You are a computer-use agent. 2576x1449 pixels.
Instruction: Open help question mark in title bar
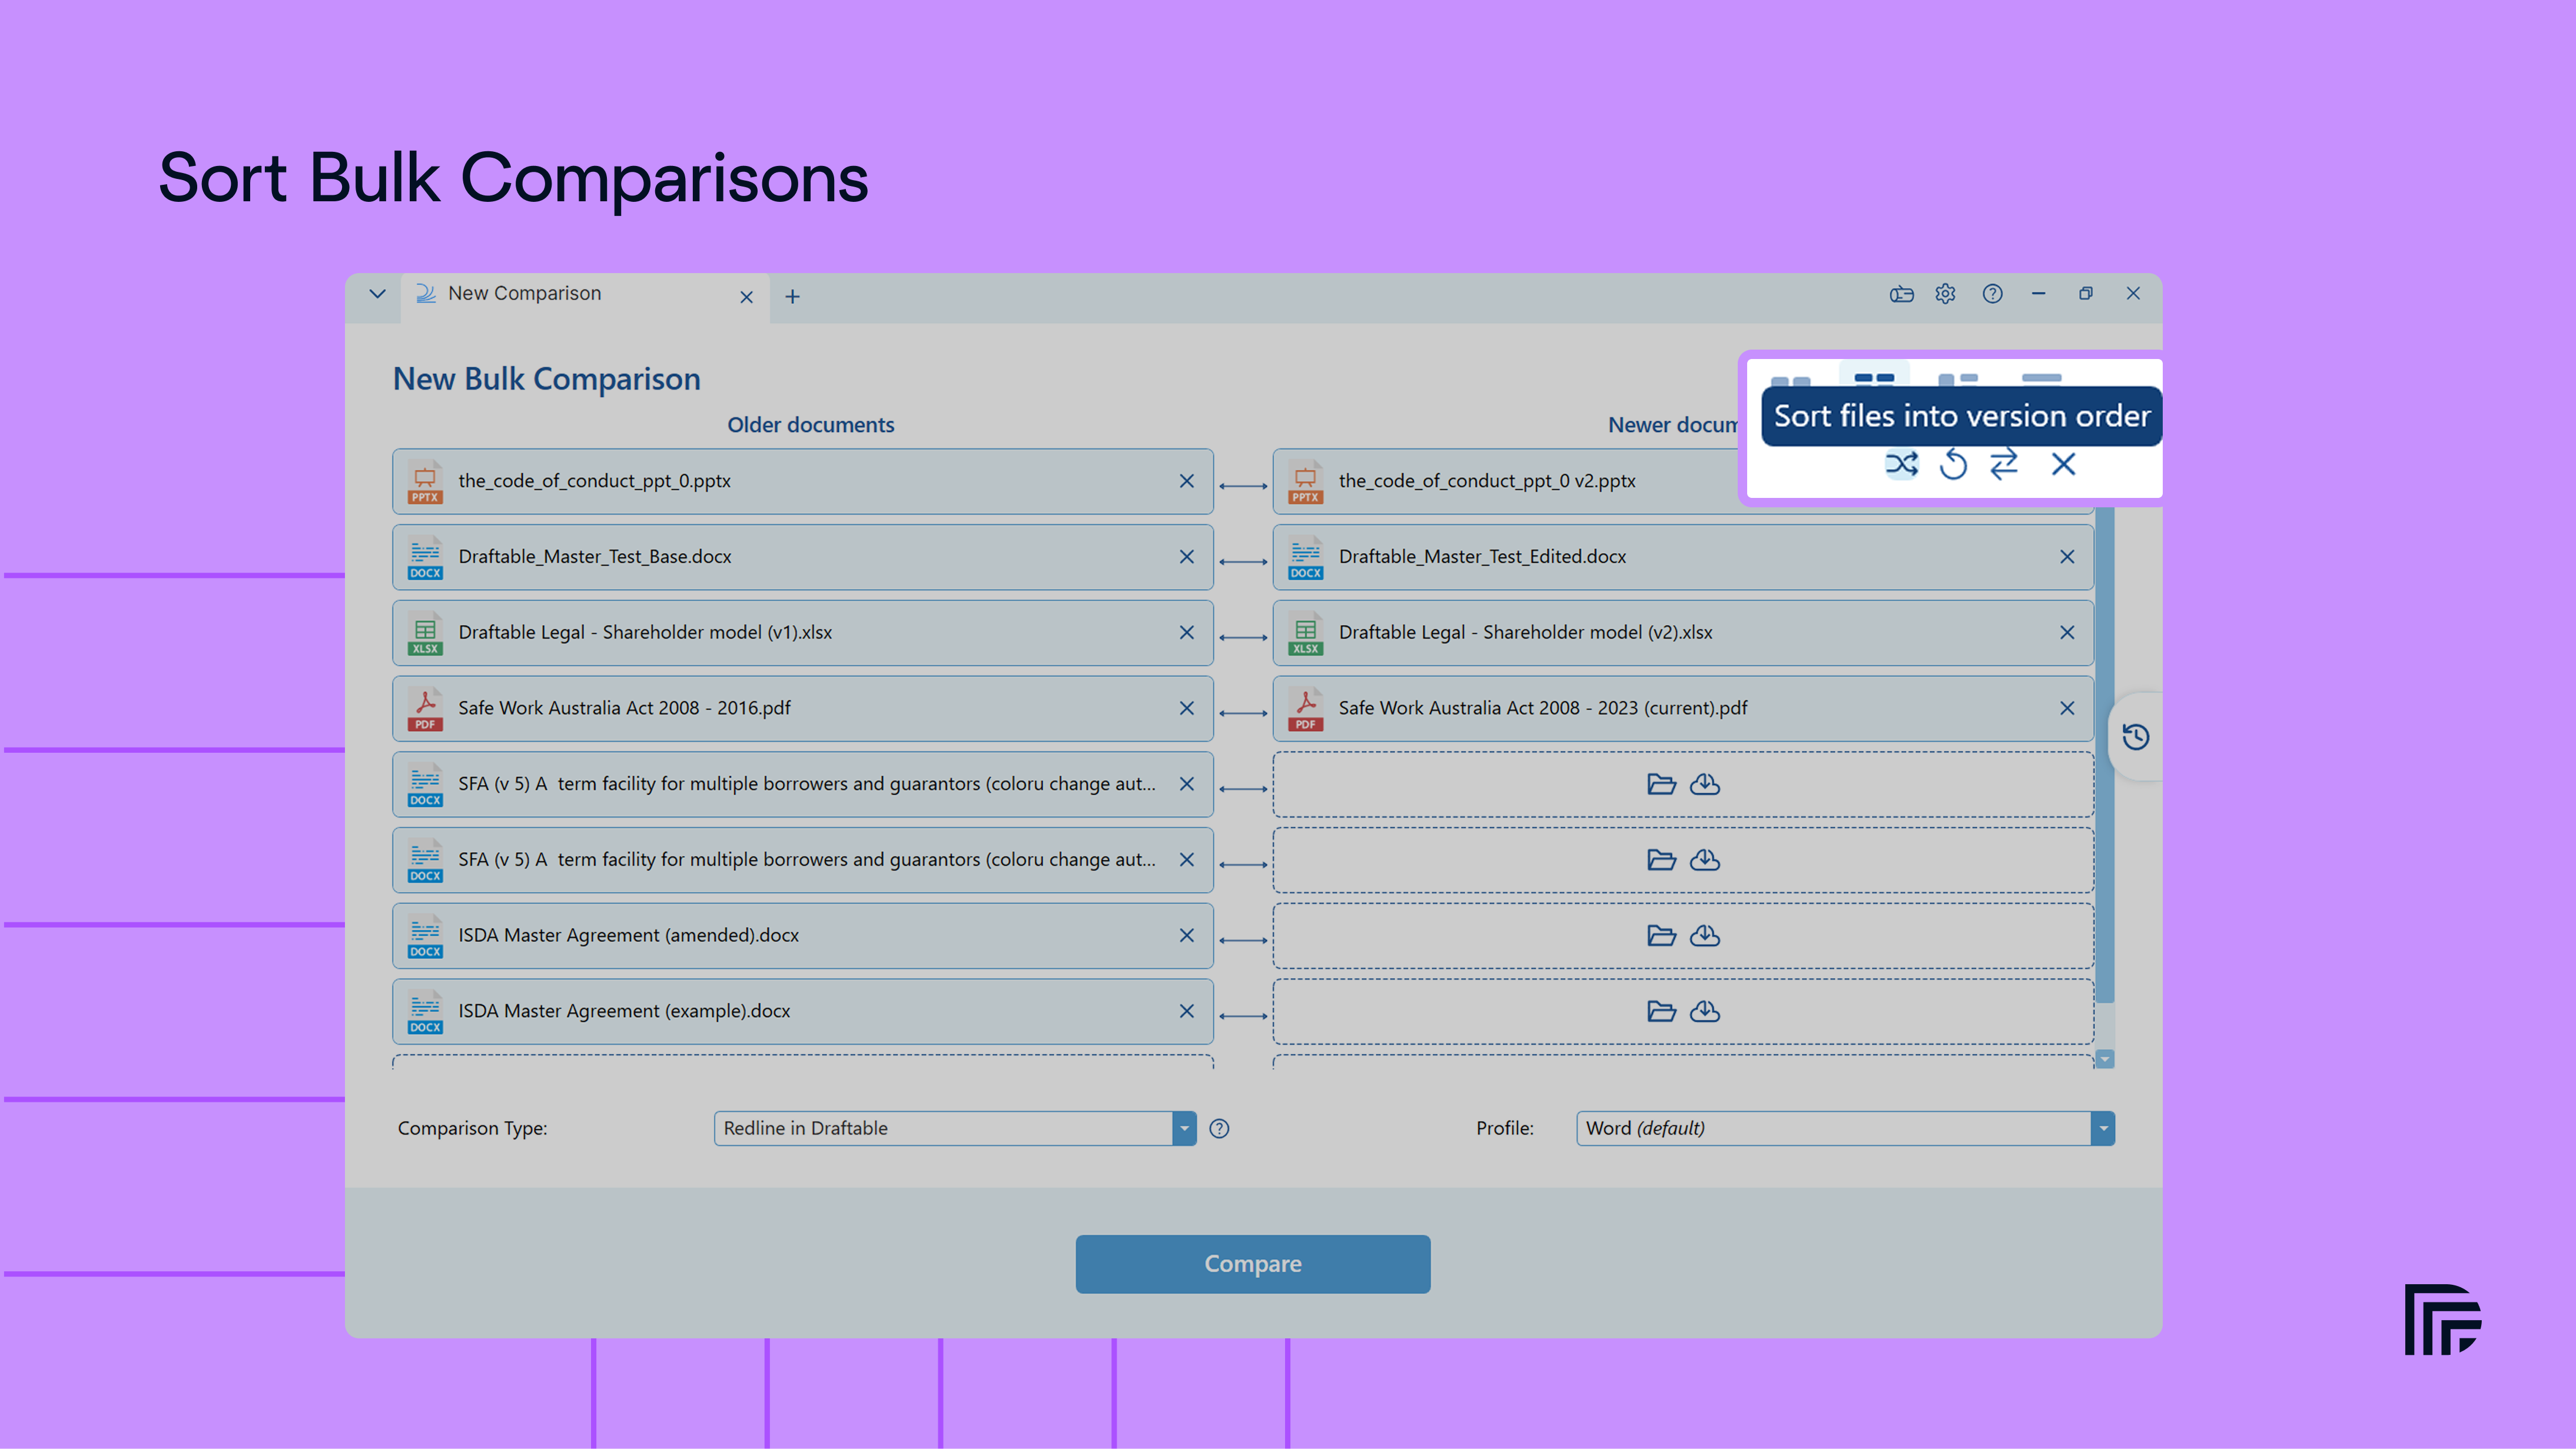coord(1993,293)
